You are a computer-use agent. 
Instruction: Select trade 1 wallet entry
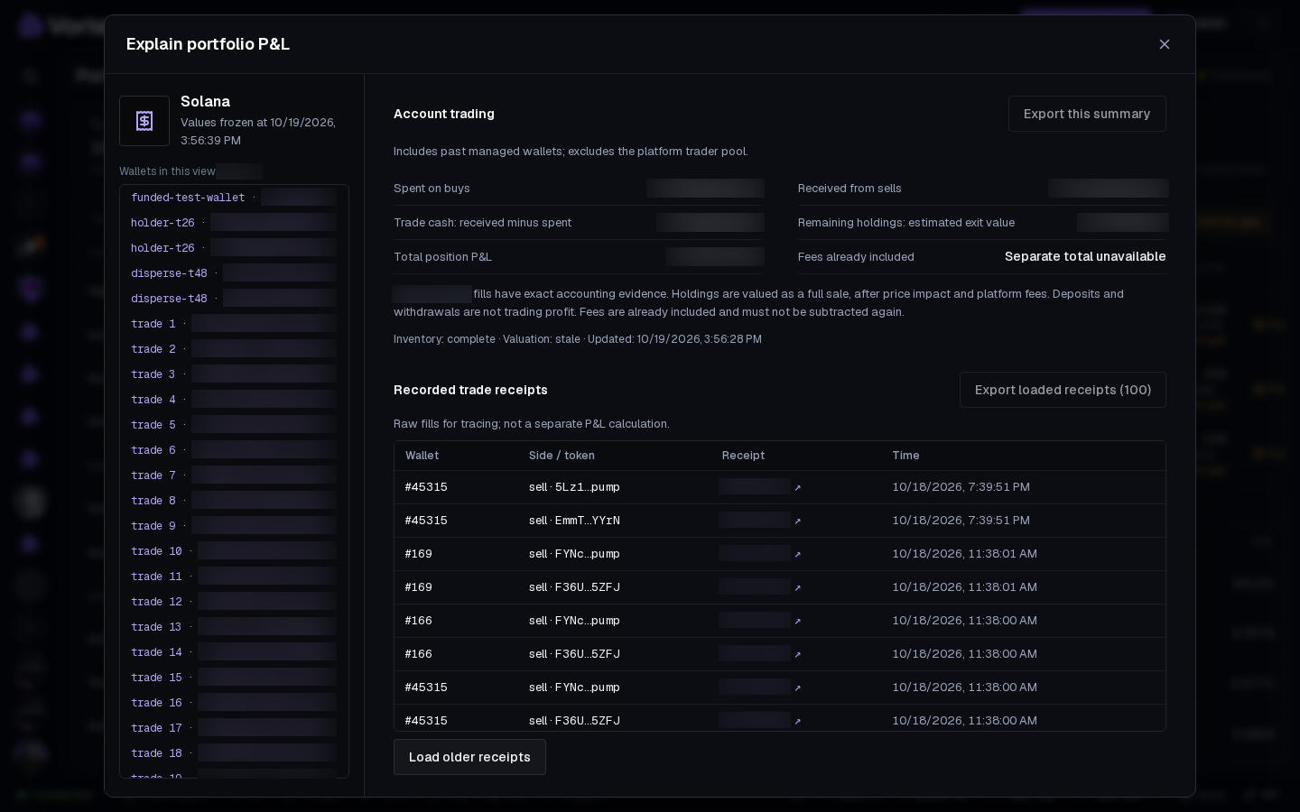point(234,324)
